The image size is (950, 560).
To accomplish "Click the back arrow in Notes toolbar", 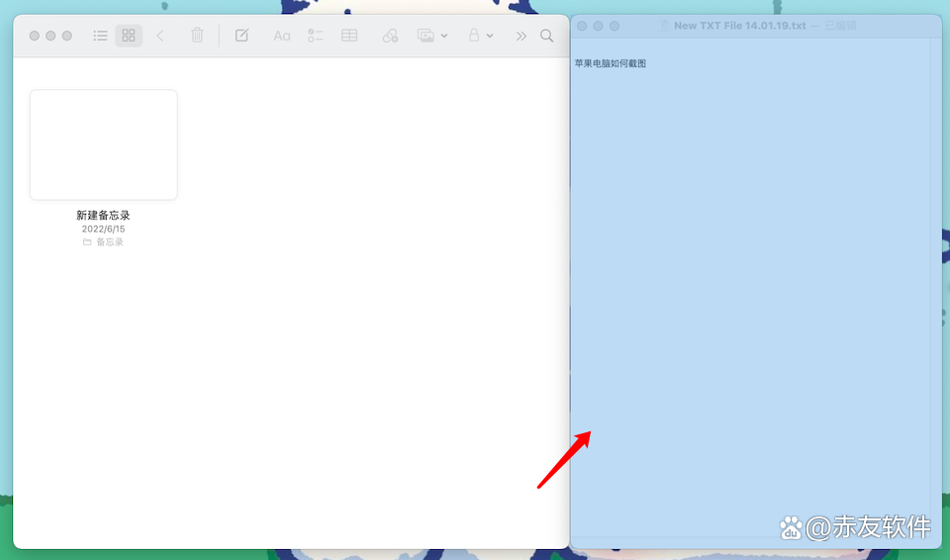I will (x=160, y=36).
